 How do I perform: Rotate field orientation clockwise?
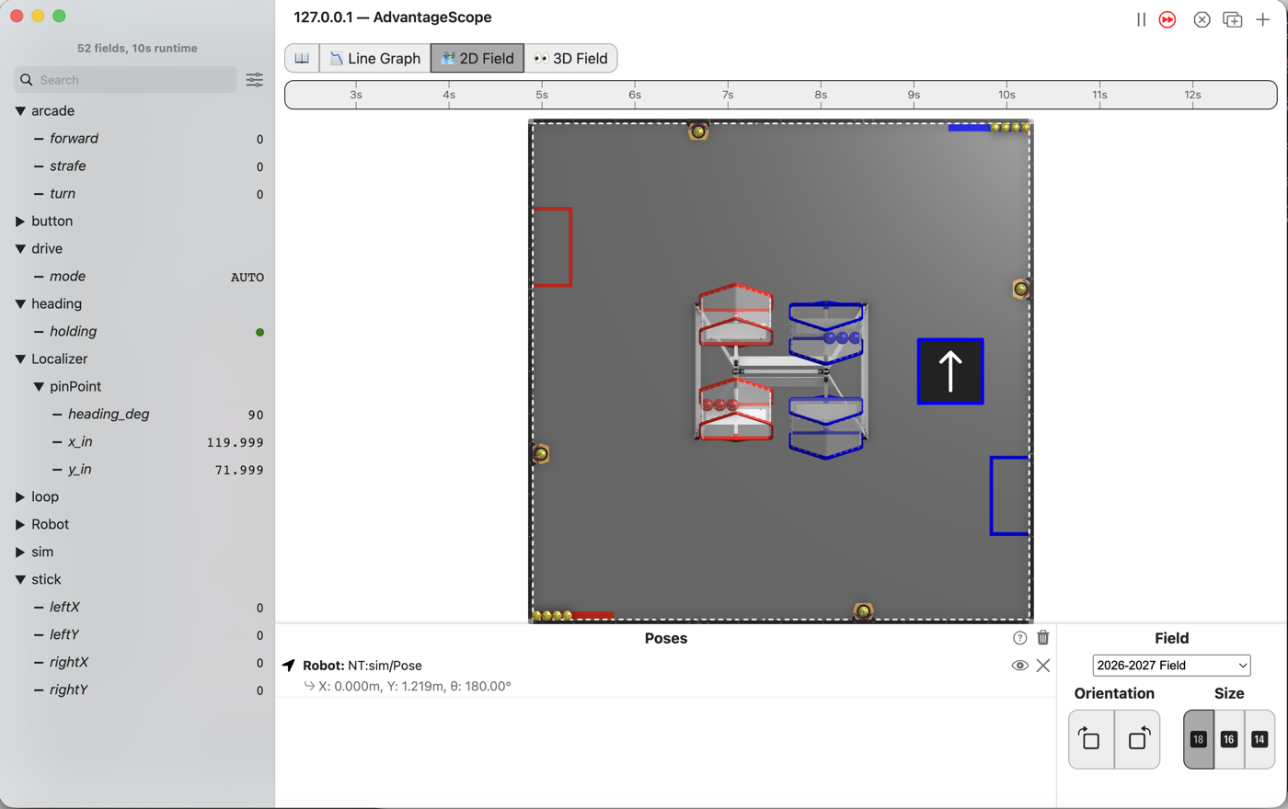(x=1091, y=738)
